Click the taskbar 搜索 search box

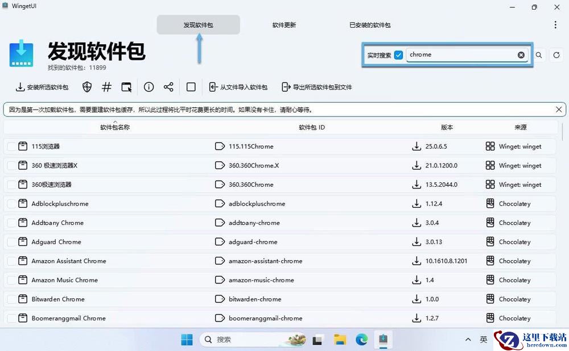254,340
